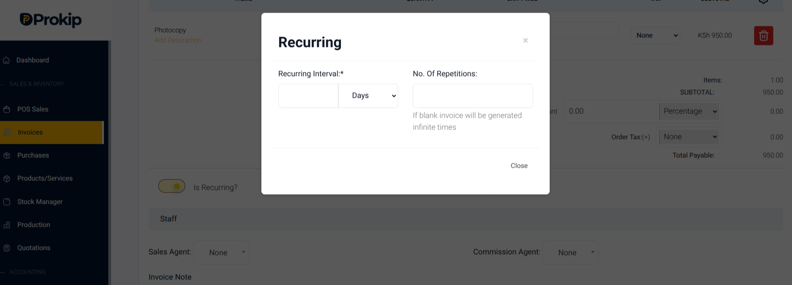The width and height of the screenshot is (792, 285).
Task: Click the Purchases icon in sidebar
Action: click(x=7, y=156)
